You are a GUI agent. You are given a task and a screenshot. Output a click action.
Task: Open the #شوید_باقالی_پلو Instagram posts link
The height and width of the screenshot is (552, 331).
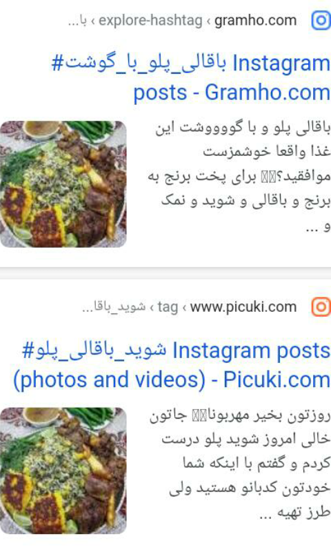pyautogui.click(x=177, y=351)
